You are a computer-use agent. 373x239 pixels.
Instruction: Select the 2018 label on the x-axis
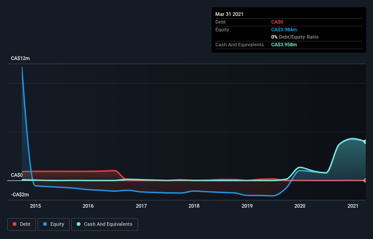[194, 206]
